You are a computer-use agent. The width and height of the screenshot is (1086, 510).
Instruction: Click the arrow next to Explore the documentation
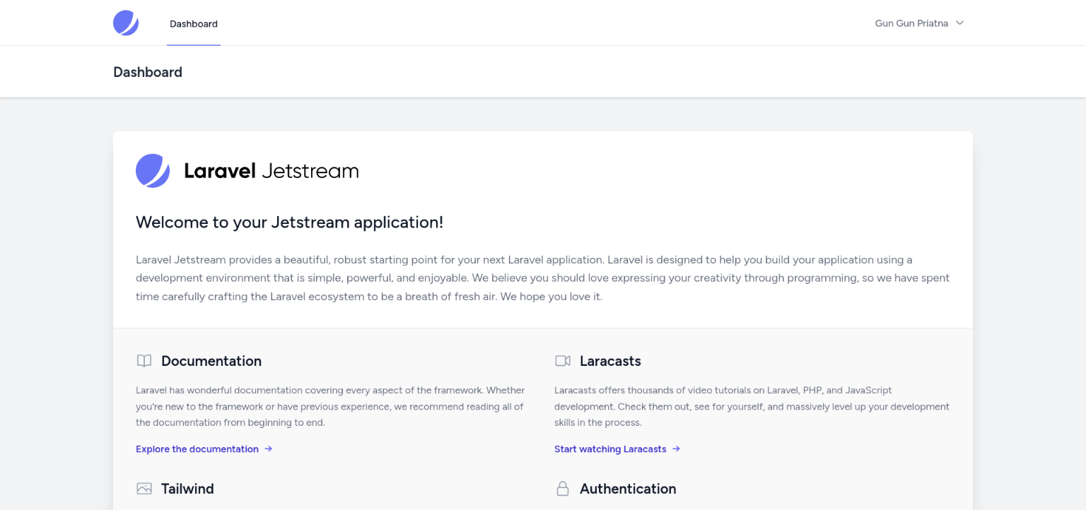(268, 449)
